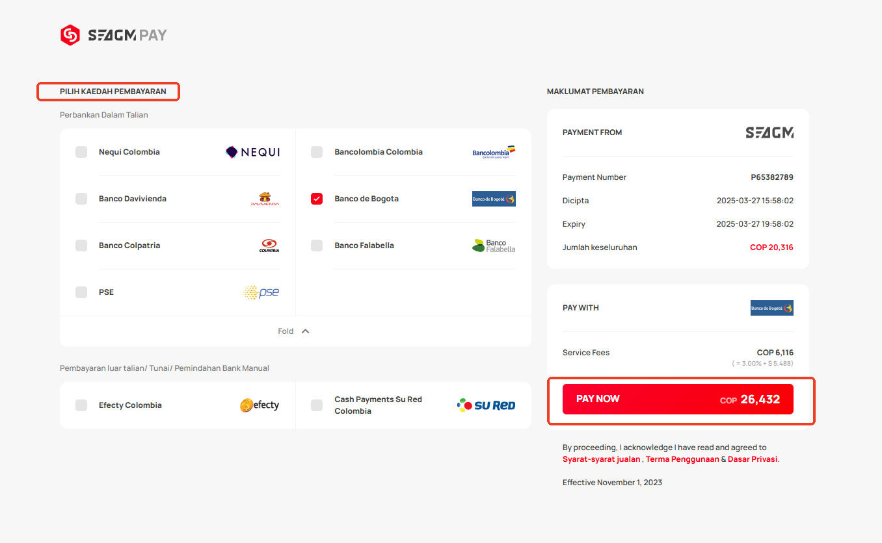The width and height of the screenshot is (882, 543).
Task: Check the Banco Falabella checkbox
Action: coord(317,246)
